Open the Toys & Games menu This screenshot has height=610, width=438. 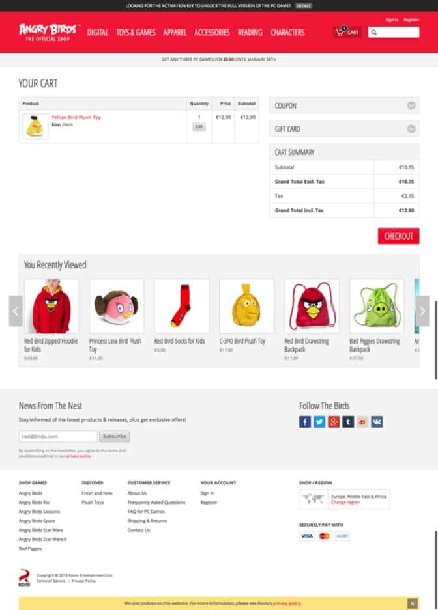pos(136,33)
